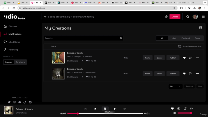Open more options for Cool jazz track
The width and height of the screenshot is (208, 117).
click(x=197, y=58)
